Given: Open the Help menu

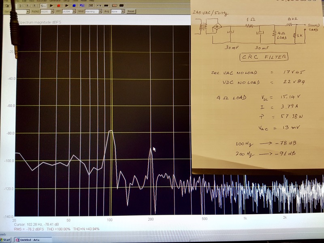Looking at the screenshot, I should (x=92, y=1).
